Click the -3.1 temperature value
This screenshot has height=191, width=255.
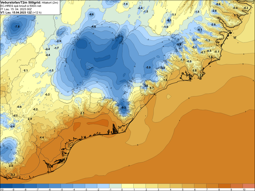pyautogui.click(x=194, y=47)
